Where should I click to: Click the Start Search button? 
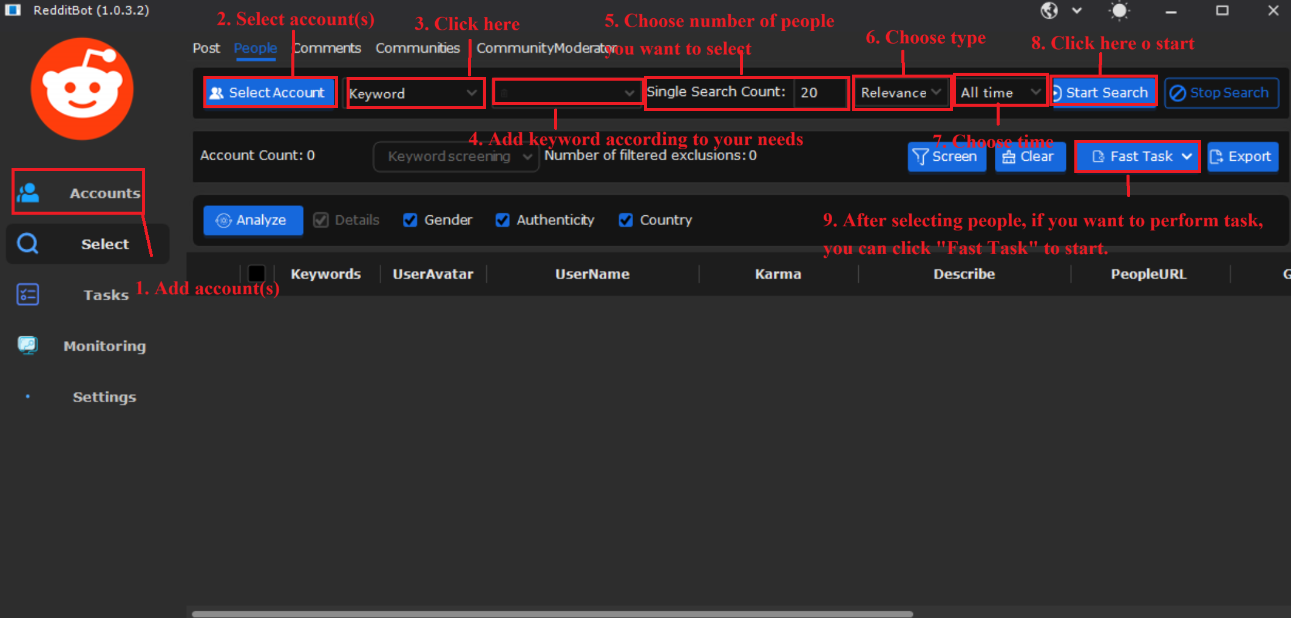click(x=1103, y=93)
